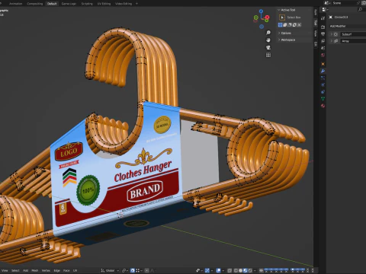Viewport: 366px width, 274px height.
Task: Open the View menu in viewport header
Action: pyautogui.click(x=5, y=270)
